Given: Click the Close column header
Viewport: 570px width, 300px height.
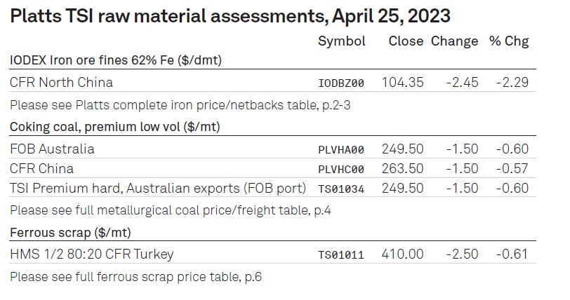Looking at the screenshot, I should point(406,41).
